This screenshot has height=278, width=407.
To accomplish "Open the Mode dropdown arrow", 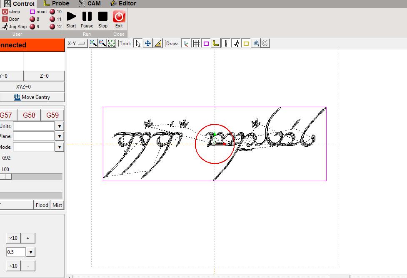I will pyautogui.click(x=60, y=147).
